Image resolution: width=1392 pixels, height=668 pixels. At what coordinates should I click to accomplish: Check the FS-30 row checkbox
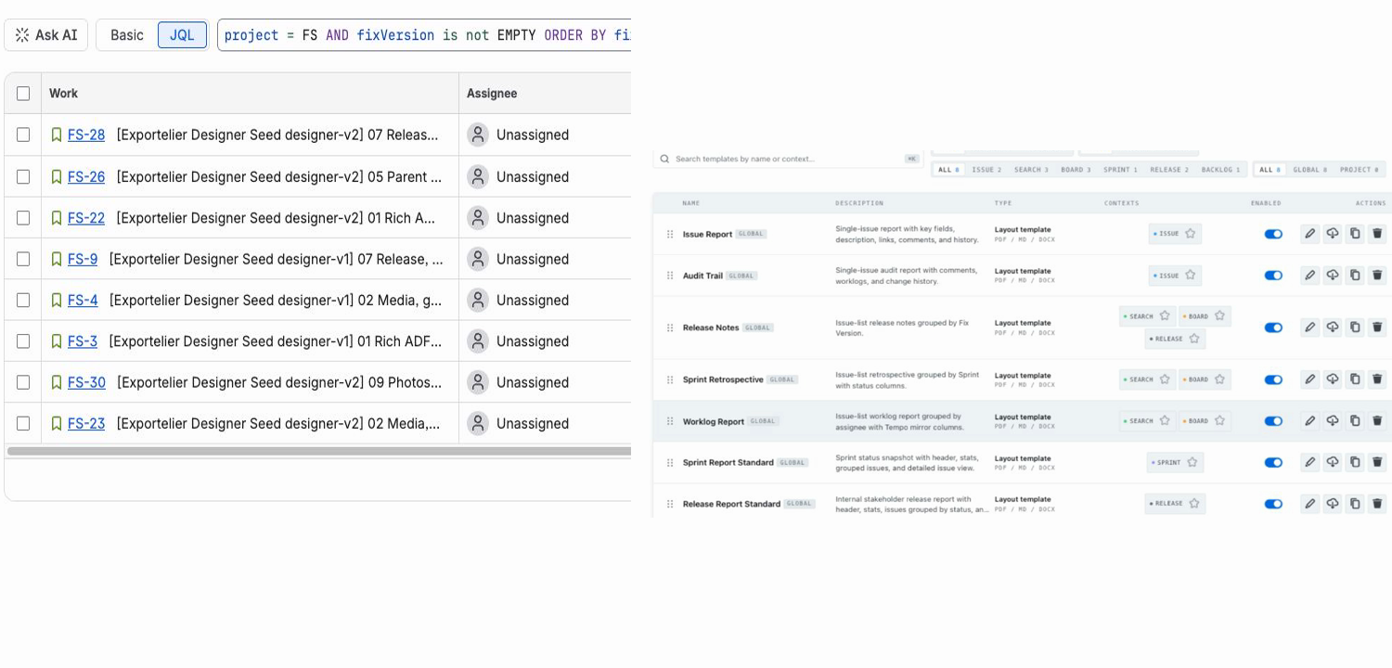(x=23, y=382)
